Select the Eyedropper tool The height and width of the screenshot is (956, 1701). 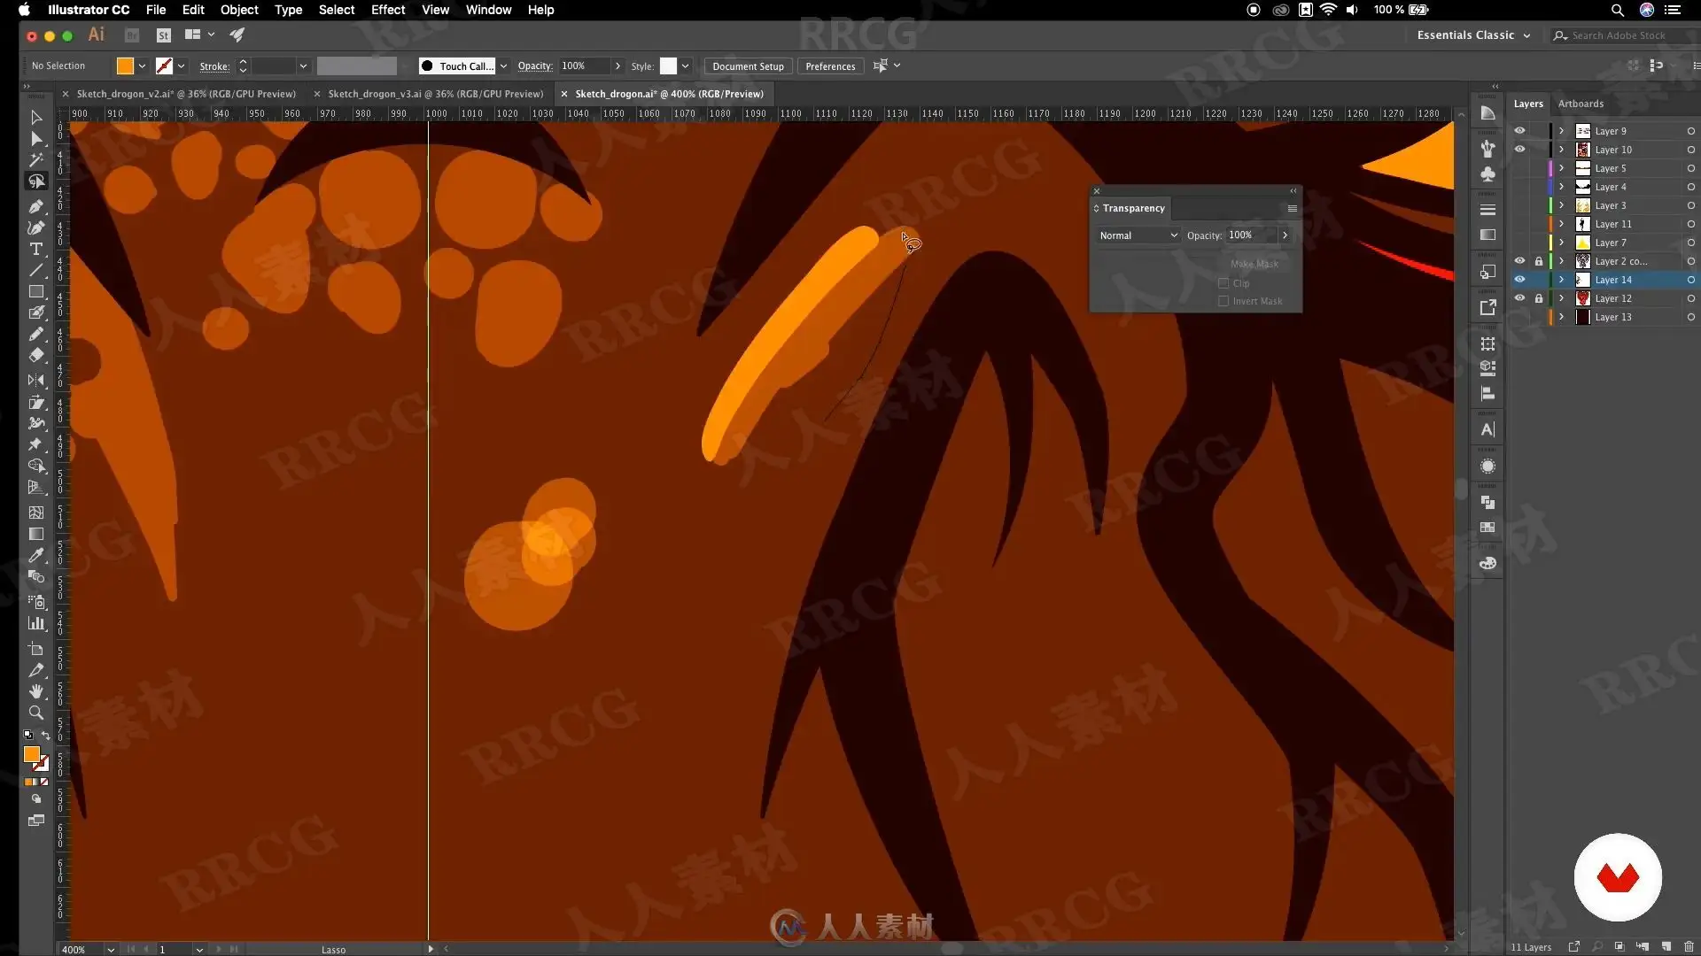pyautogui.click(x=36, y=556)
